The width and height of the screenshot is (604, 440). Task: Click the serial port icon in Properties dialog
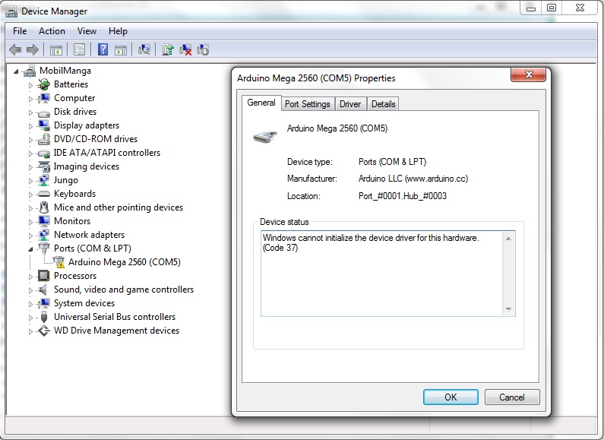click(x=265, y=136)
